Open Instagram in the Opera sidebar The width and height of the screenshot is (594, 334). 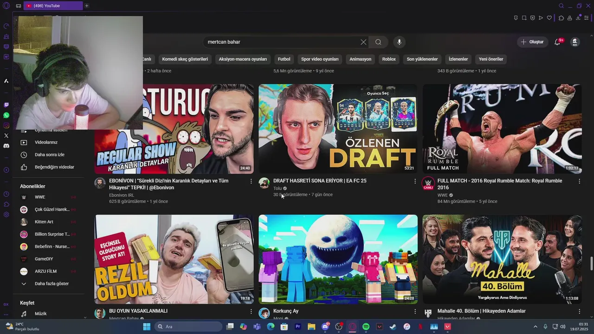tap(6, 125)
